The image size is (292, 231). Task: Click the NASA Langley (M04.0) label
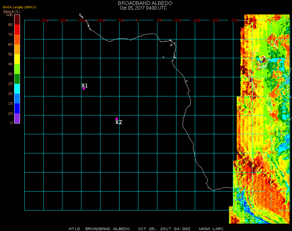tap(19, 7)
